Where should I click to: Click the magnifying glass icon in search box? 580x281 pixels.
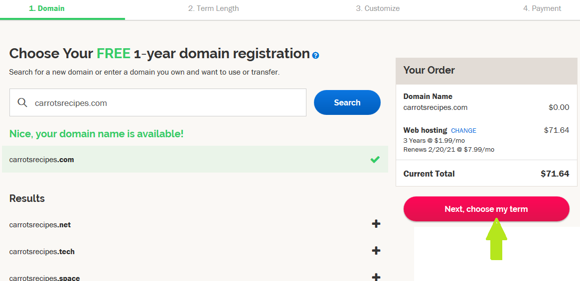[x=22, y=102]
